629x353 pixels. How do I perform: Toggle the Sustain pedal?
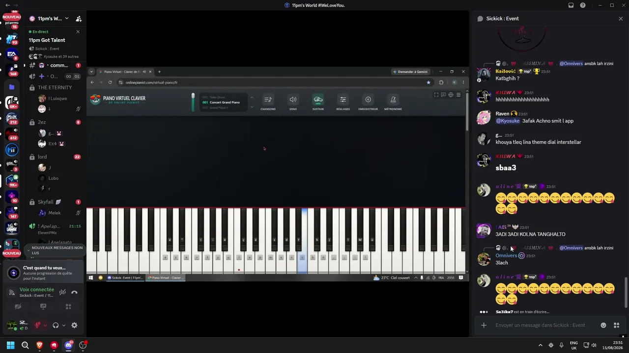318,102
